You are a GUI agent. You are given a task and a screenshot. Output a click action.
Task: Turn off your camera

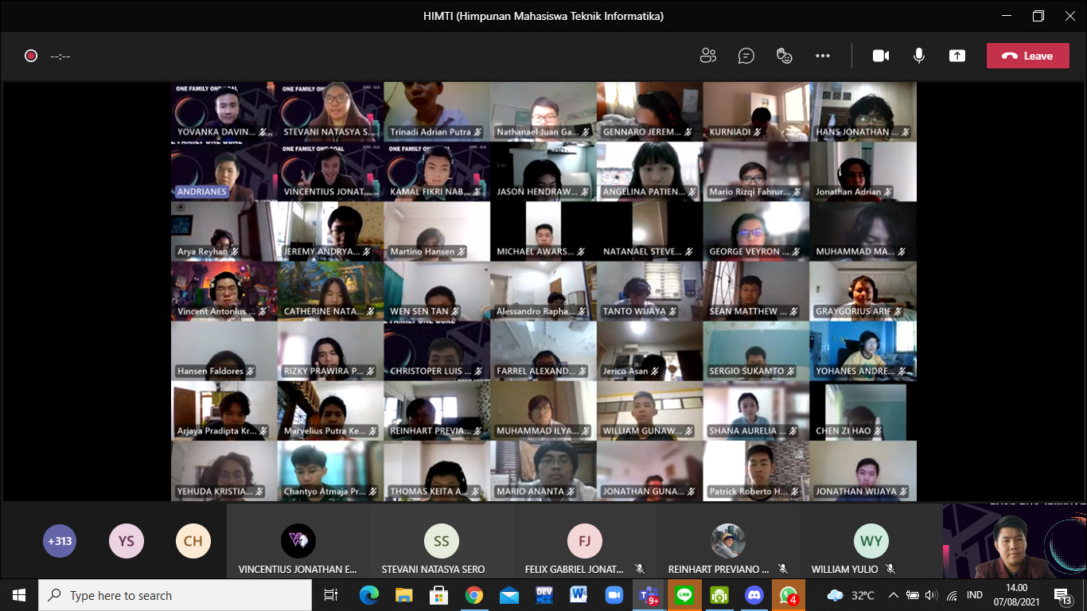click(881, 56)
